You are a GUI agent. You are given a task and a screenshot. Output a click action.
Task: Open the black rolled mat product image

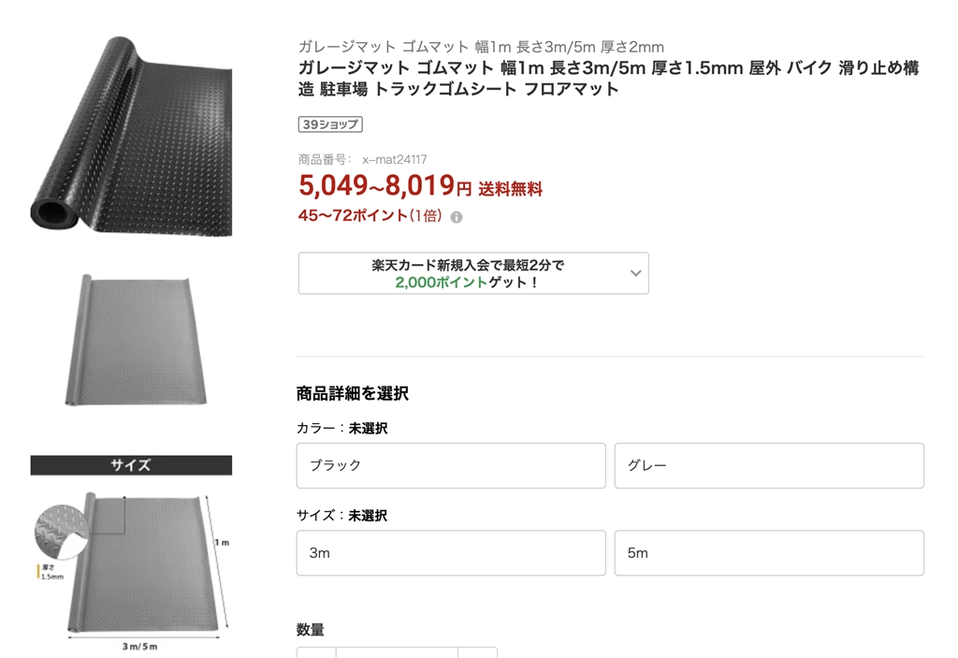point(131,136)
